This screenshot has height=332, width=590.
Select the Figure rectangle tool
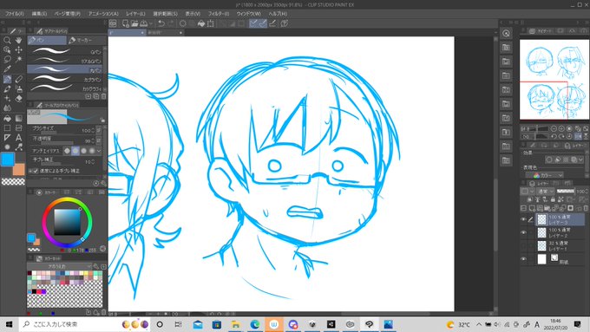(x=7, y=127)
